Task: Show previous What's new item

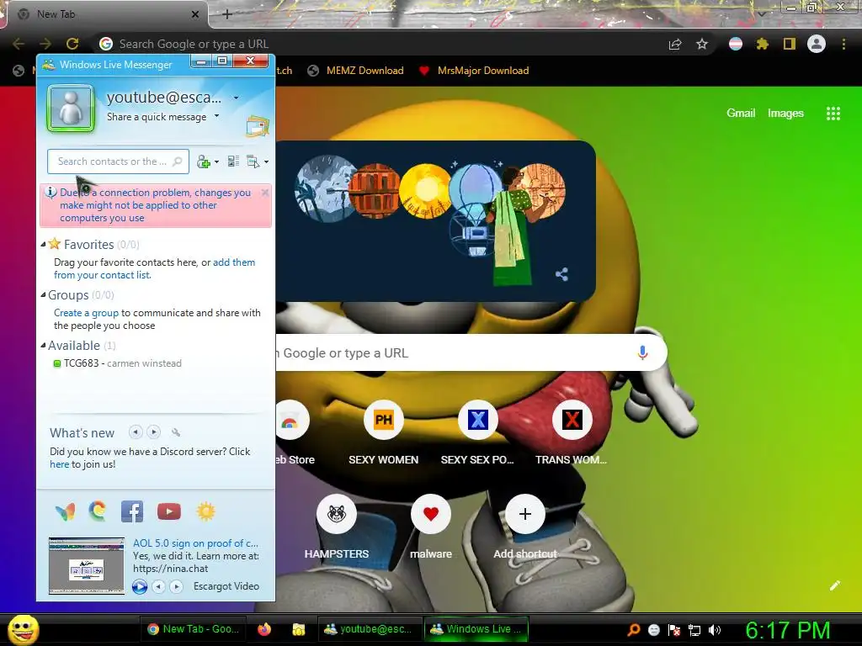Action: point(136,432)
